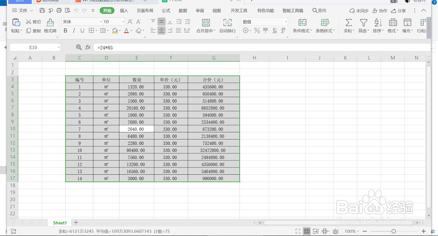Open the 文件 menu
This screenshot has height=236, width=438.
tap(23, 10)
